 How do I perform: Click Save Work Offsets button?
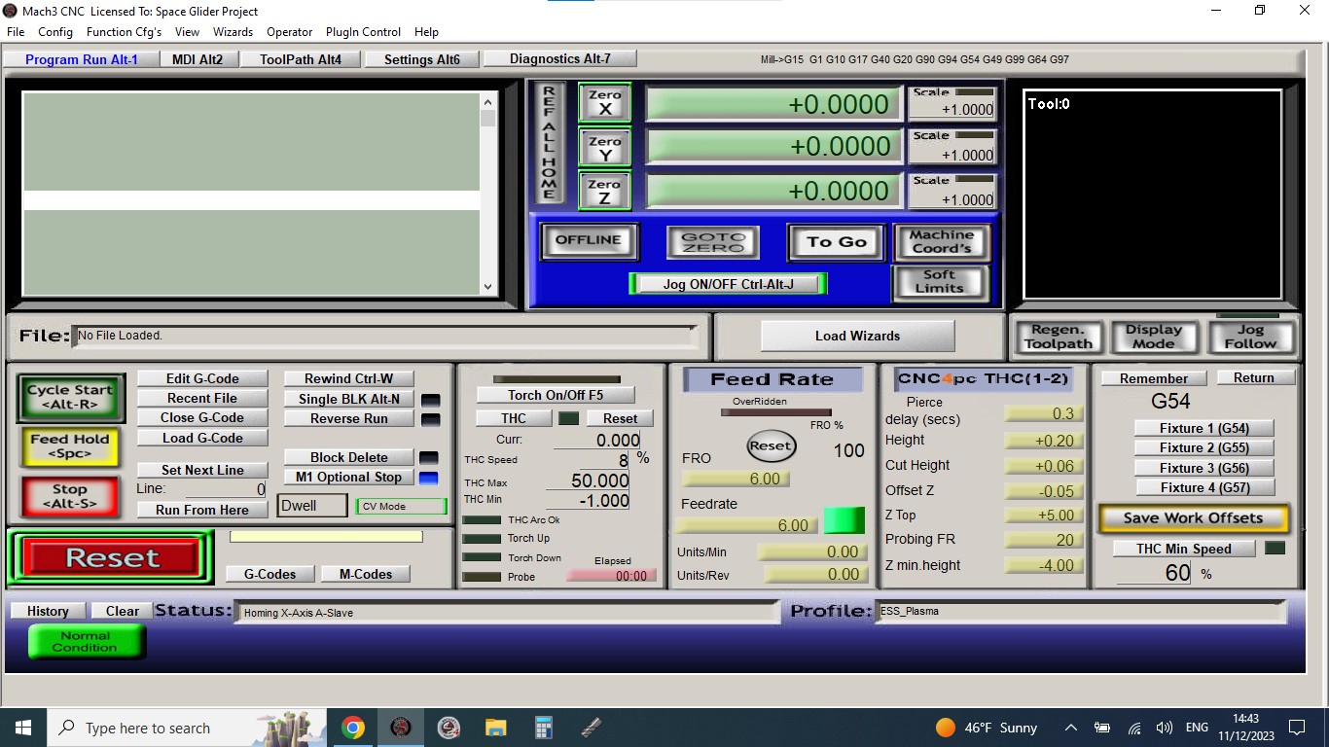(x=1193, y=517)
